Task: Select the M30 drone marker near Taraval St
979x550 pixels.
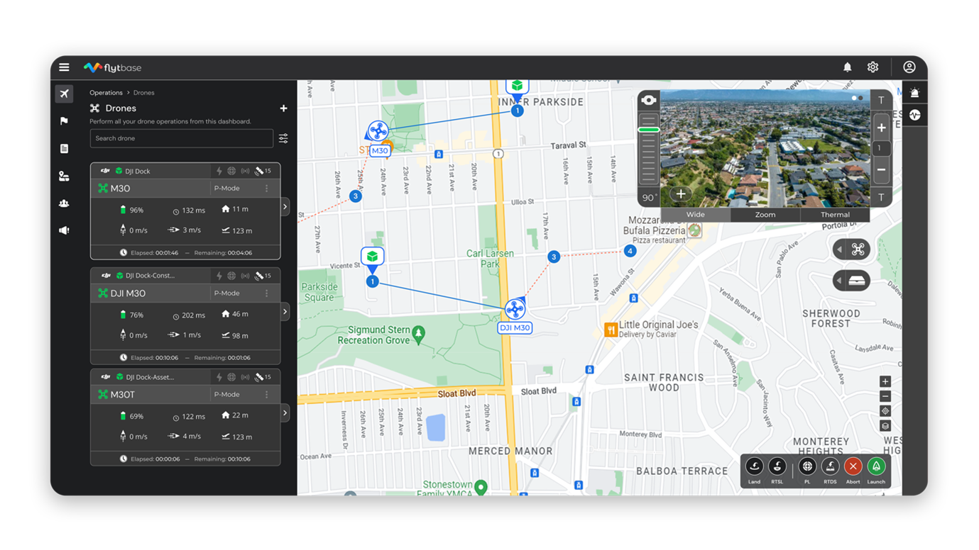Action: pos(378,131)
